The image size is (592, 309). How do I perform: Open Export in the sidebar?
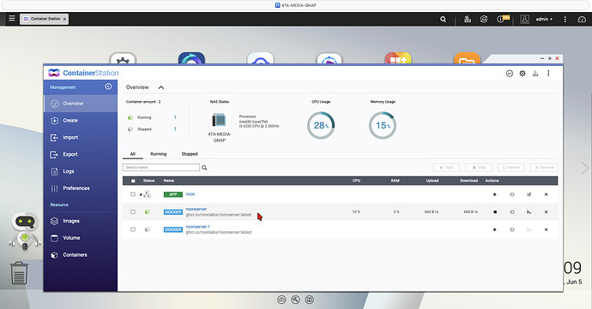pyautogui.click(x=81, y=154)
